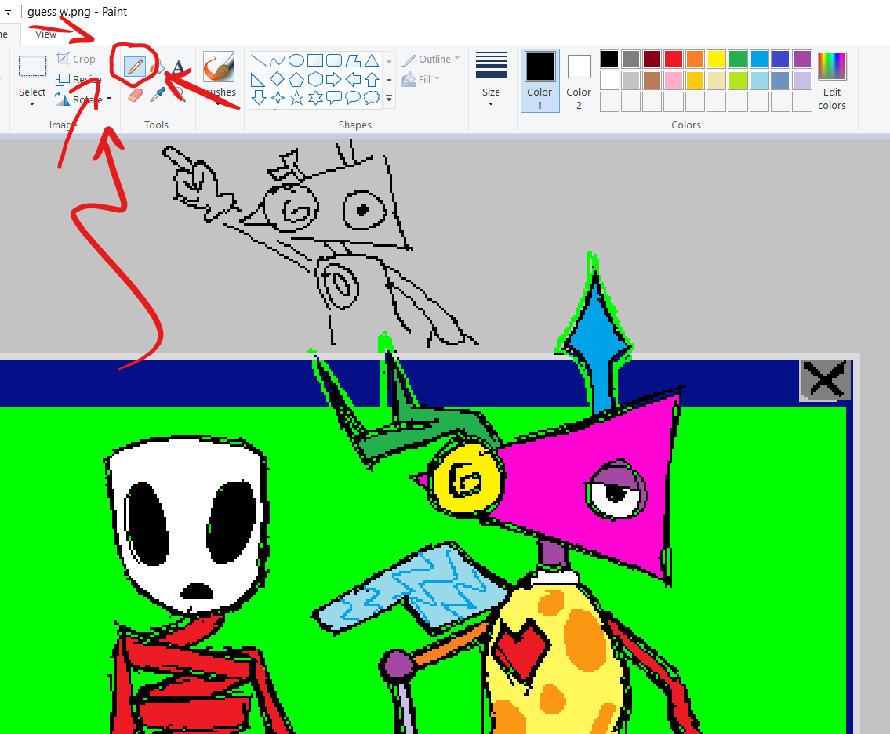Choose the red color swatch
This screenshot has height=734, width=890.
tap(674, 59)
